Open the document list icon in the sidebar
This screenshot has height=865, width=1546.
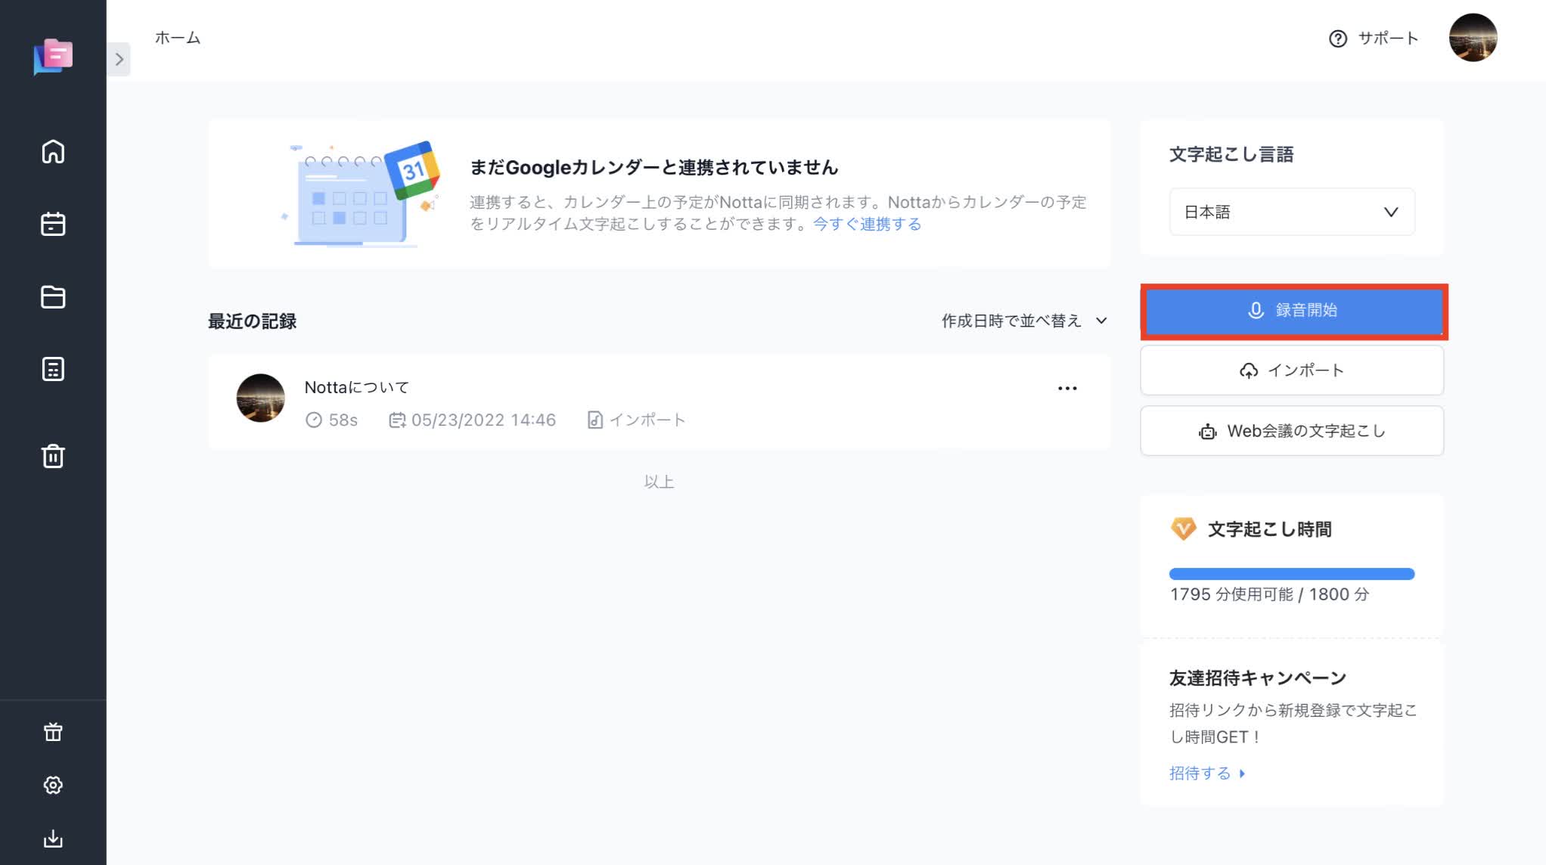click(53, 369)
